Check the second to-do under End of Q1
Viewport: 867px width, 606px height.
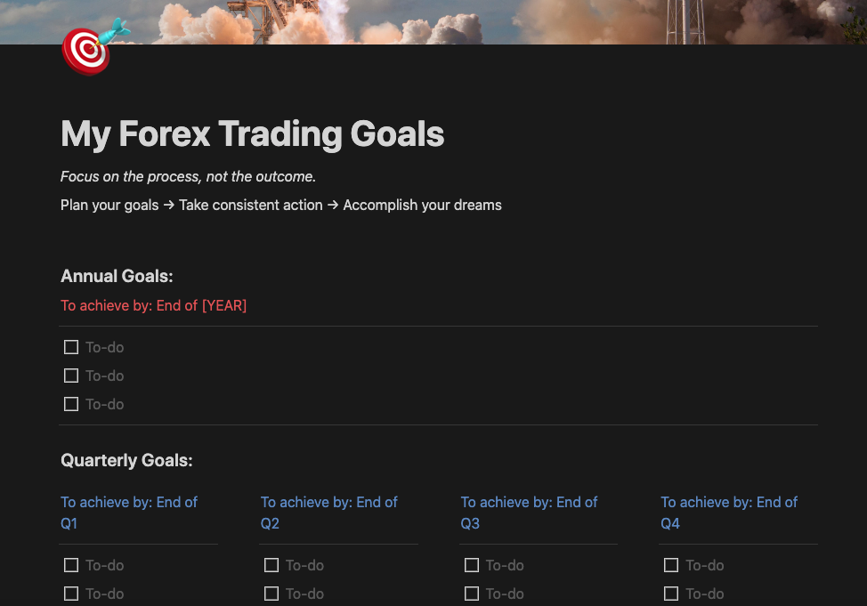pyautogui.click(x=71, y=594)
